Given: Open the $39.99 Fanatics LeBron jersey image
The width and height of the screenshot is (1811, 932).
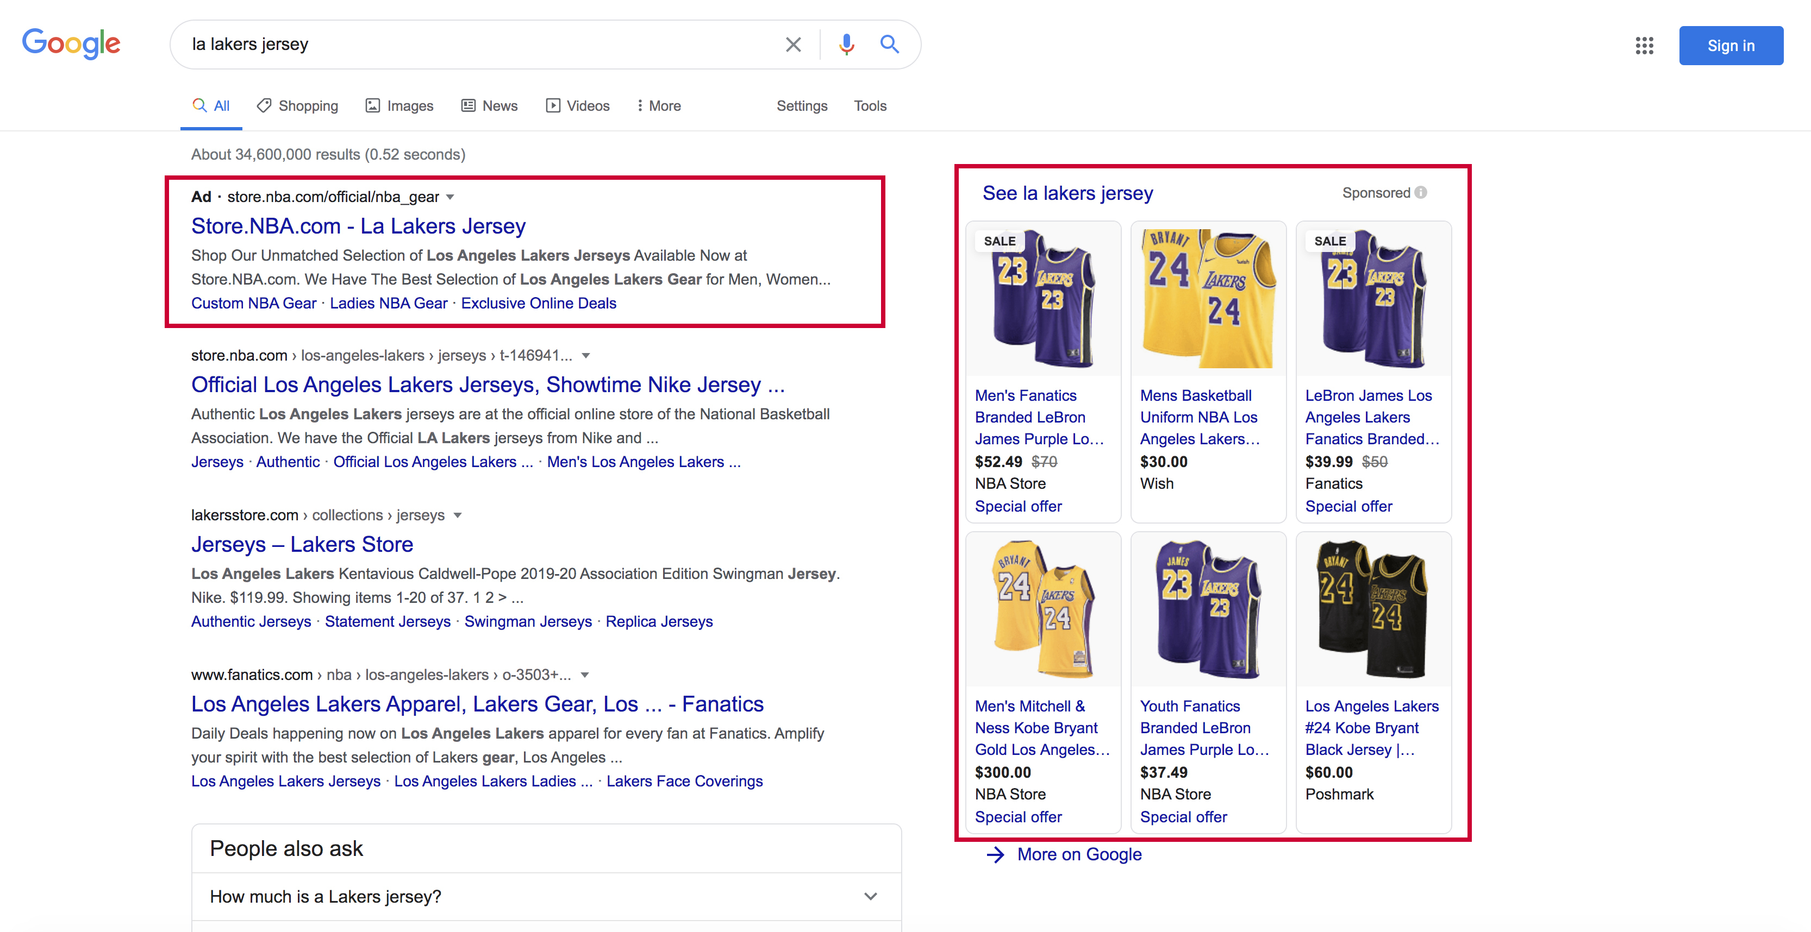Looking at the screenshot, I should 1373,299.
